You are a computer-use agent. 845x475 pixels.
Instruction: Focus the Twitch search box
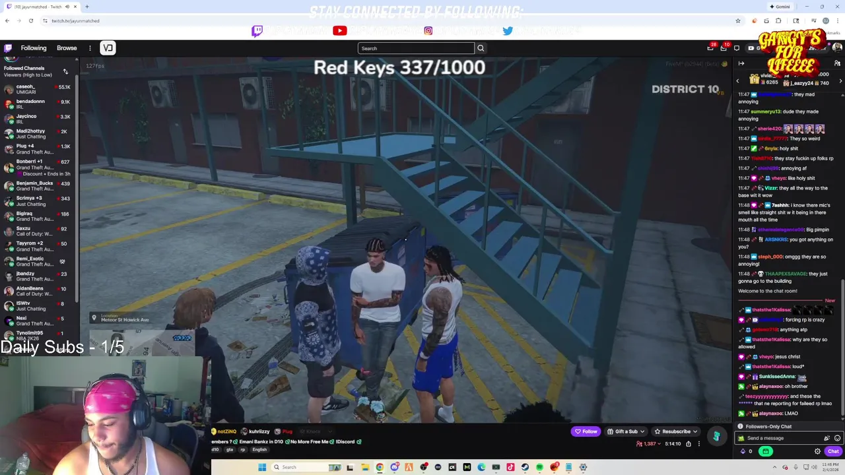point(416,48)
